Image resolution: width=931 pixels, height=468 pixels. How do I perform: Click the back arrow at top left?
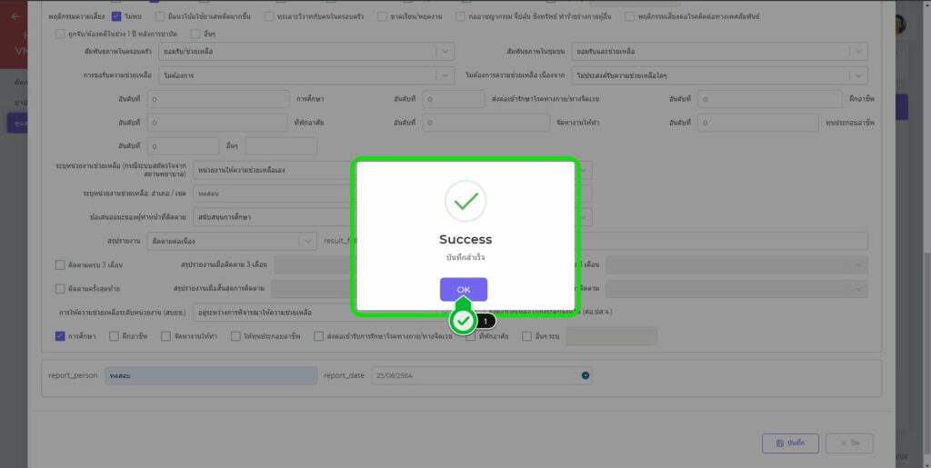click(15, 16)
